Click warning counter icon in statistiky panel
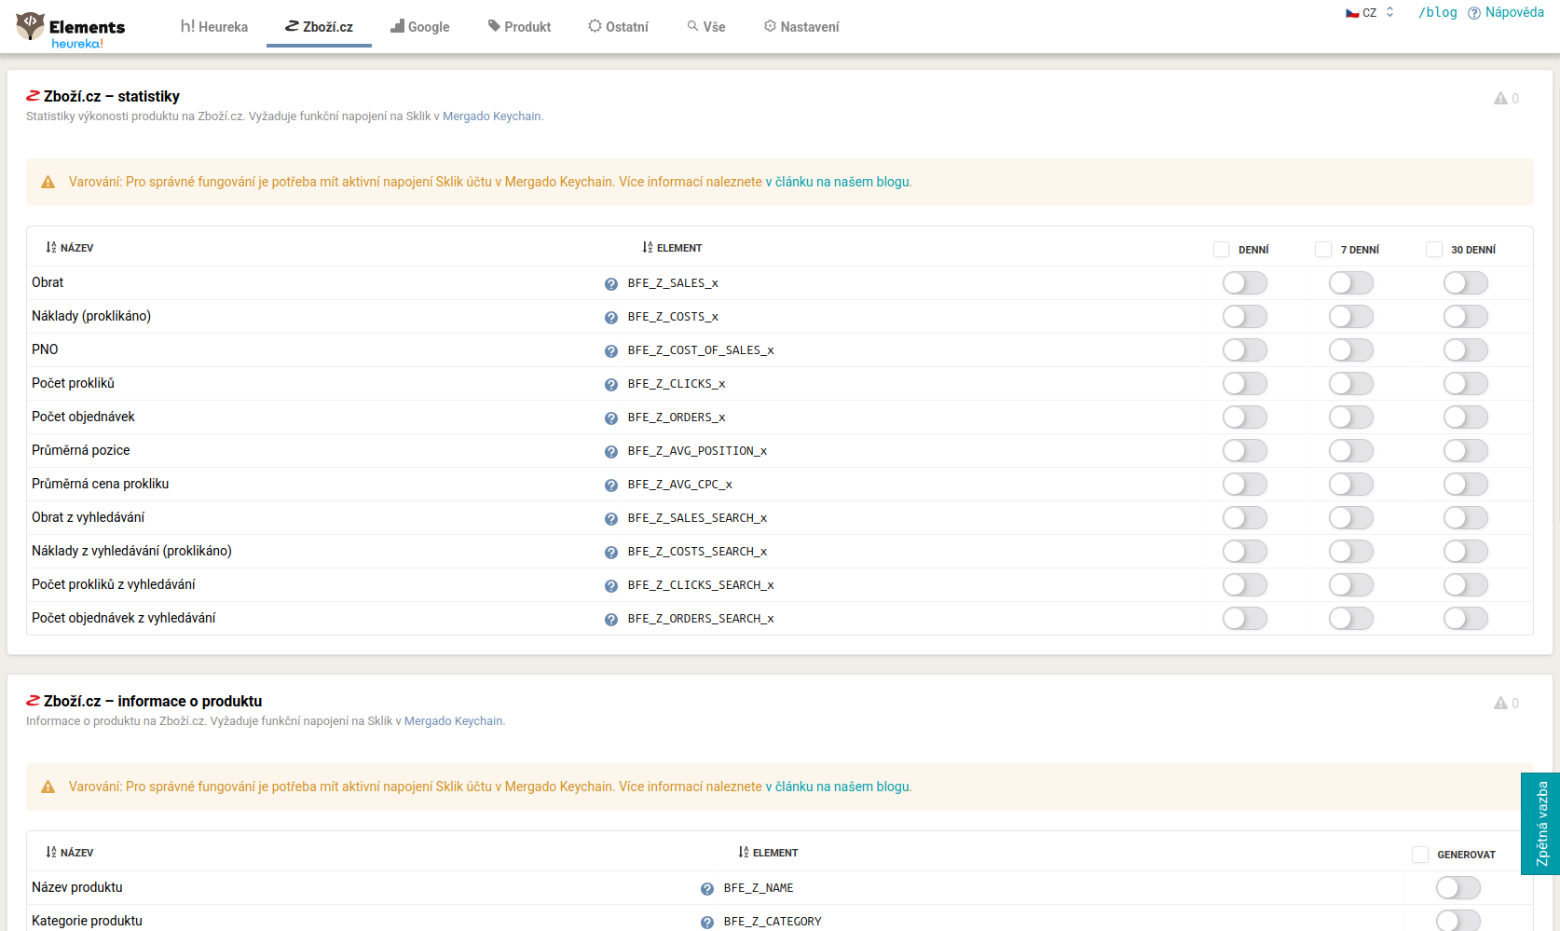Image resolution: width=1560 pixels, height=931 pixels. (1506, 98)
